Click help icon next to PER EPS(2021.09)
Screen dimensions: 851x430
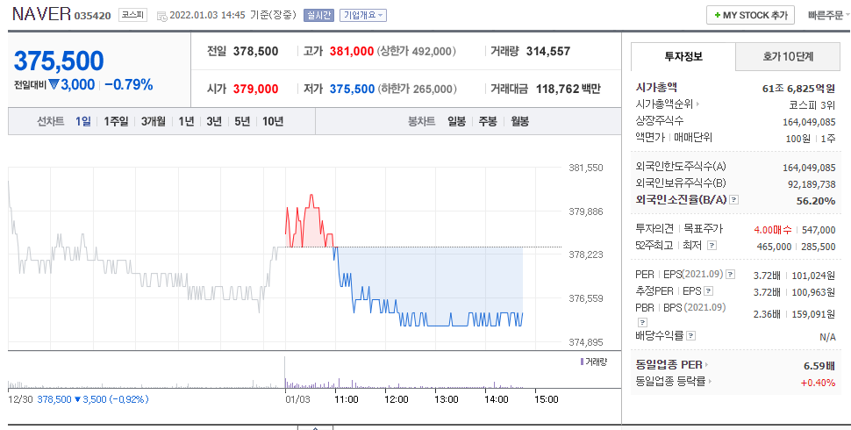pyautogui.click(x=731, y=274)
